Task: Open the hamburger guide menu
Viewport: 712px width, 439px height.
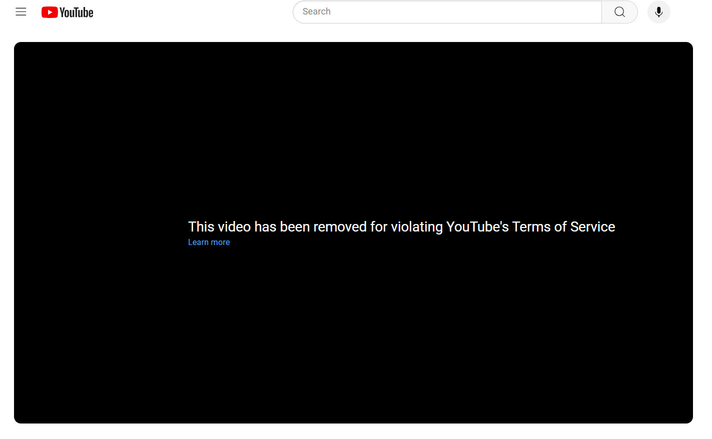Action: [x=21, y=12]
